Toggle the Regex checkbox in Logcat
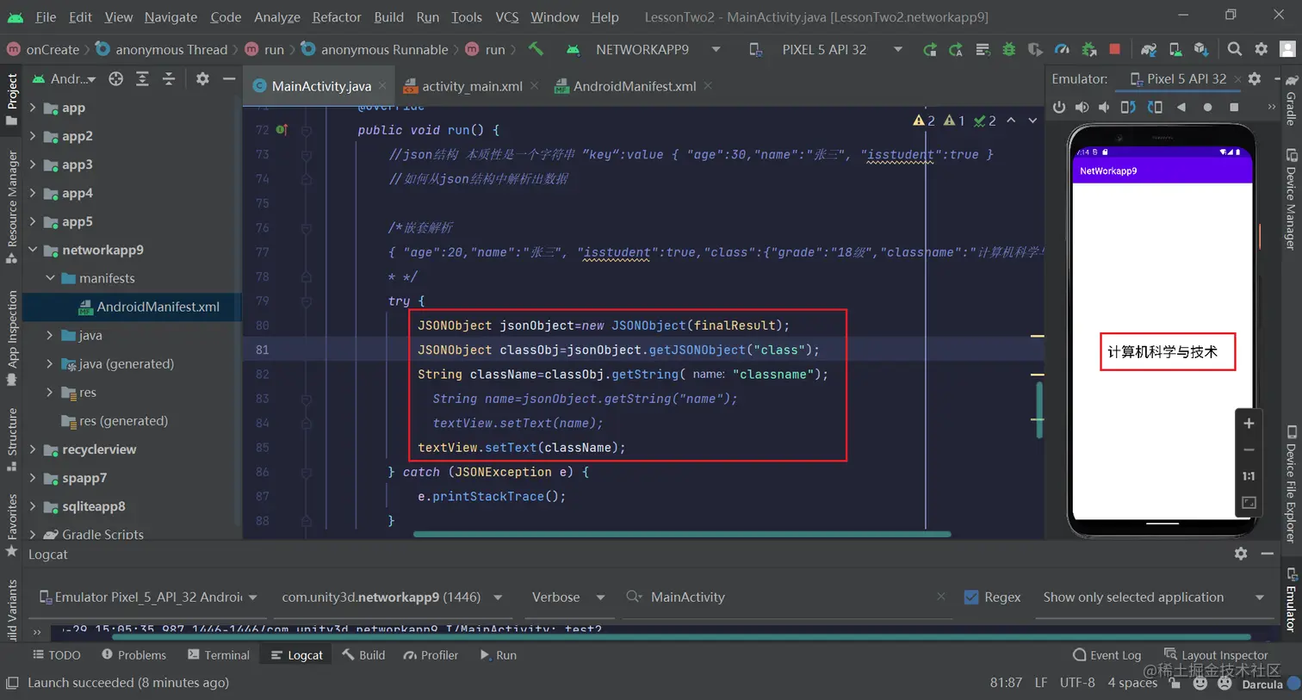 click(x=971, y=597)
